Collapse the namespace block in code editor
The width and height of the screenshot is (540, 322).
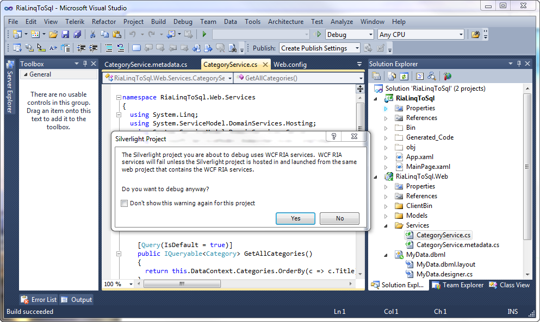tap(119, 97)
